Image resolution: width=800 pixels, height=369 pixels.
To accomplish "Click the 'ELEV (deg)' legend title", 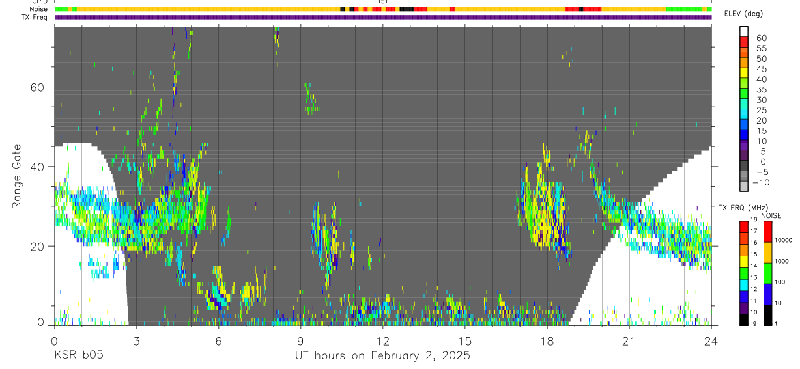I will pos(743,14).
